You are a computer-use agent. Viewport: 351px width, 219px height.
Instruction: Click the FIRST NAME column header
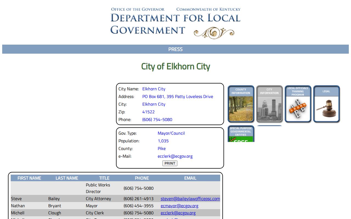click(x=29, y=178)
